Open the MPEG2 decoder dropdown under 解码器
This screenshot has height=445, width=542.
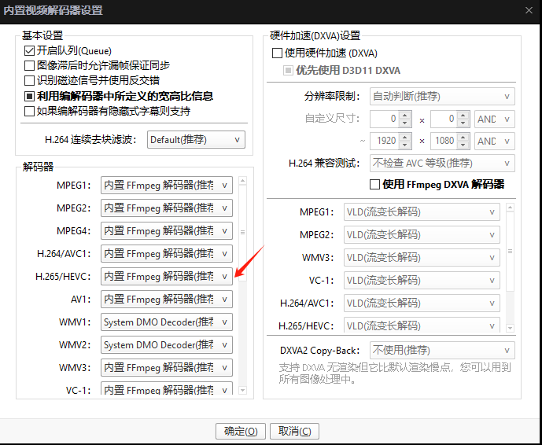pyautogui.click(x=167, y=208)
